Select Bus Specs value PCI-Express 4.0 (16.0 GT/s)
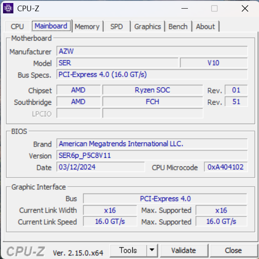 point(152,75)
